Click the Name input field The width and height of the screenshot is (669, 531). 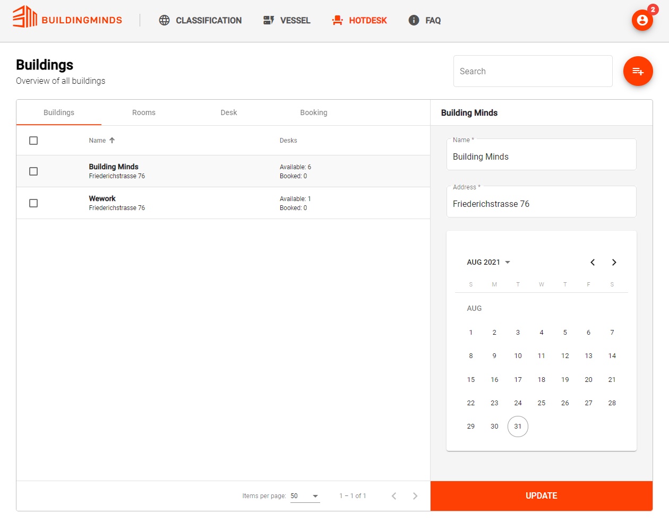coord(542,155)
